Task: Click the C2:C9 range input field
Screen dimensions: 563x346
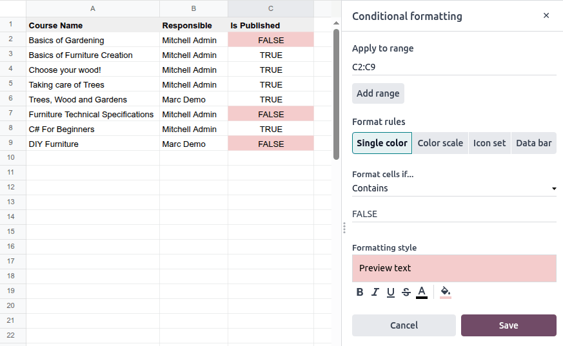Action: coord(454,66)
